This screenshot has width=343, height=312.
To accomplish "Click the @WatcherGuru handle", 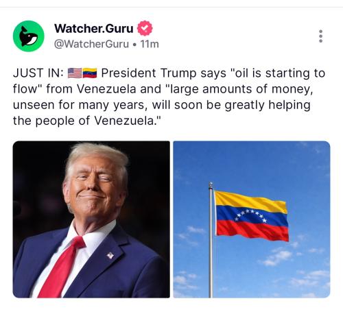I will (91, 44).
